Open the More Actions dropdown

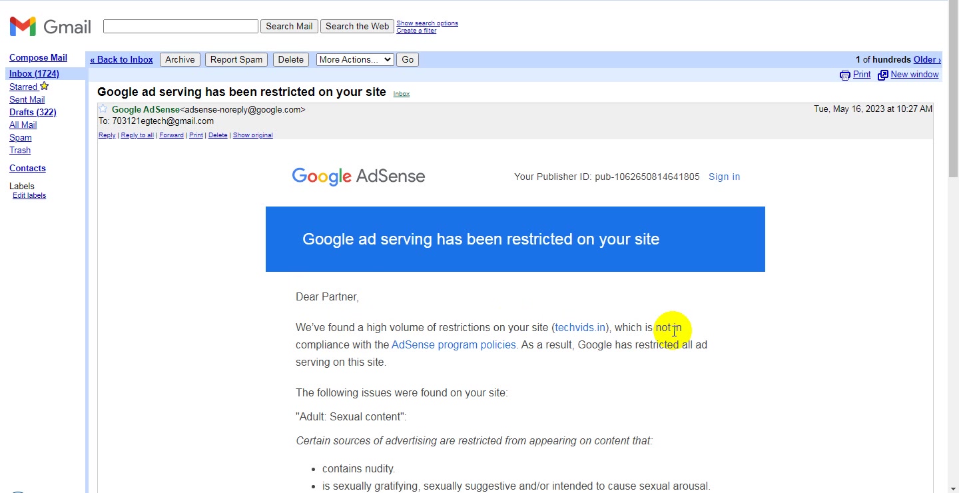tap(355, 59)
